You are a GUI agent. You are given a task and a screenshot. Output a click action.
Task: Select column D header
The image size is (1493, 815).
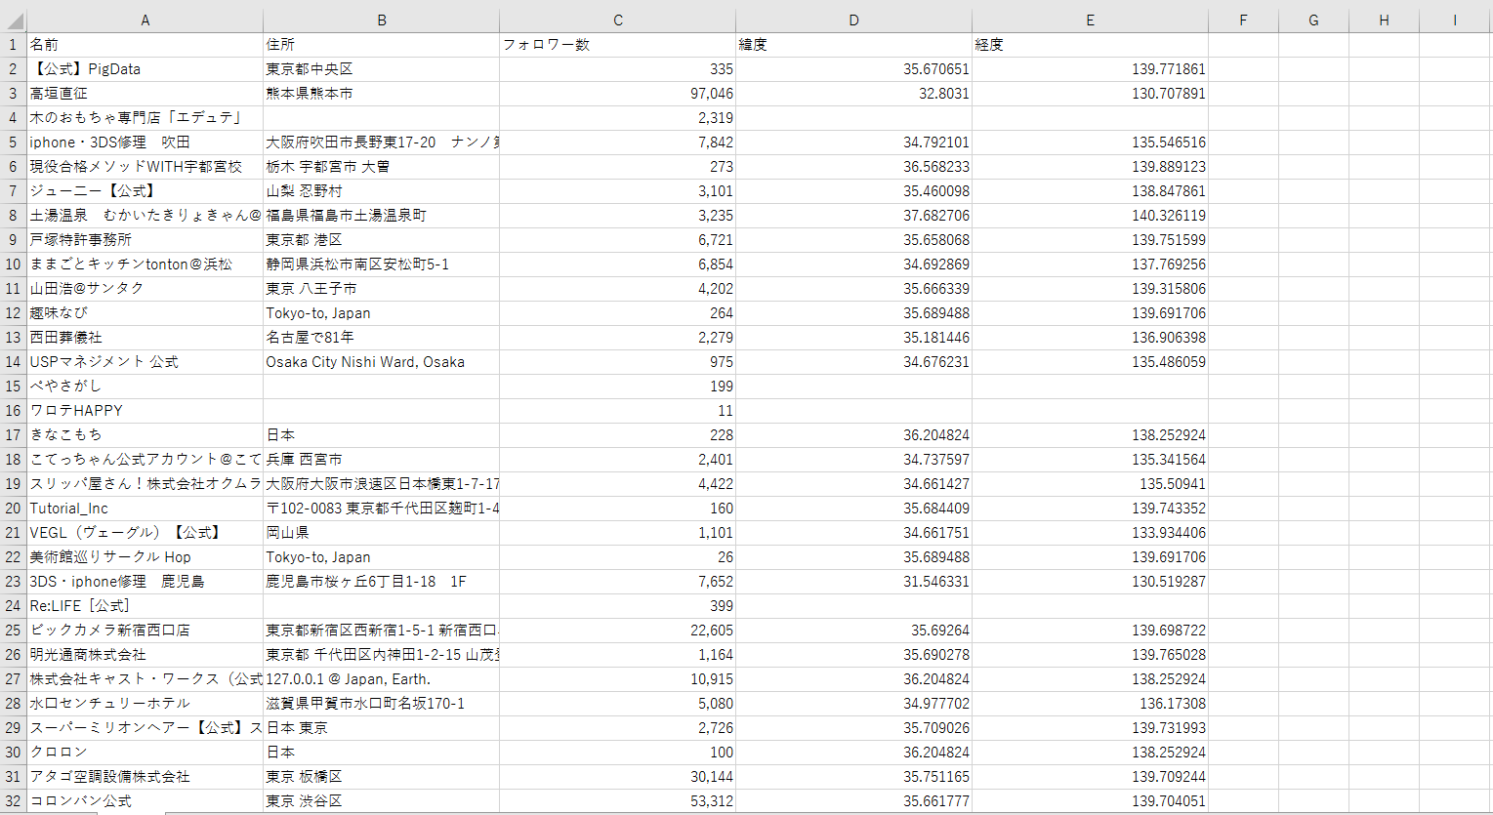(854, 20)
